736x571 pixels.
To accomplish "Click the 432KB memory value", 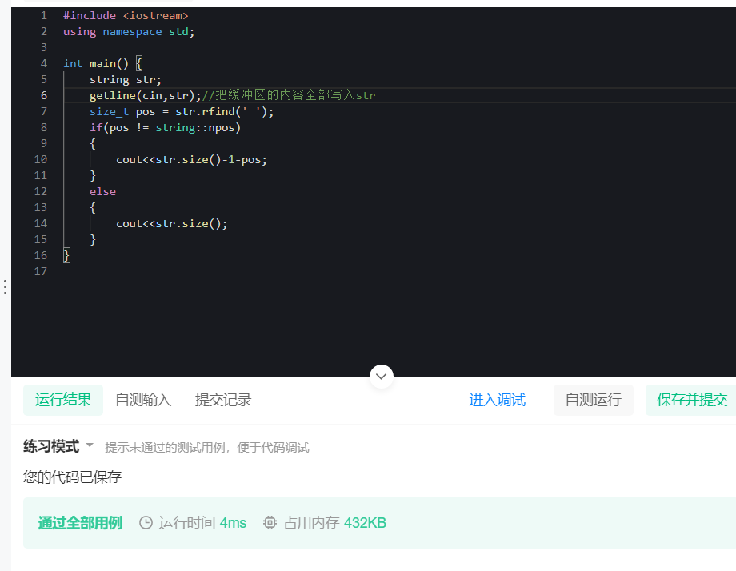I will 365,523.
